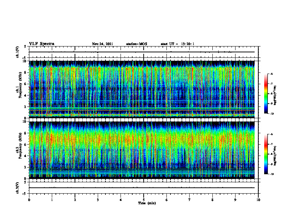Click time axis tick label "9"
The image size is (291, 224).
(x=235, y=200)
